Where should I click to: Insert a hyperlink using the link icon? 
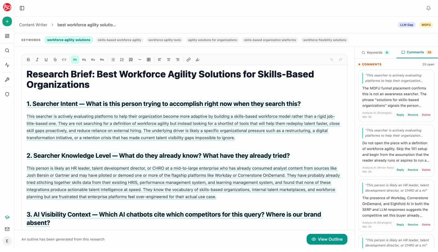click(188, 59)
